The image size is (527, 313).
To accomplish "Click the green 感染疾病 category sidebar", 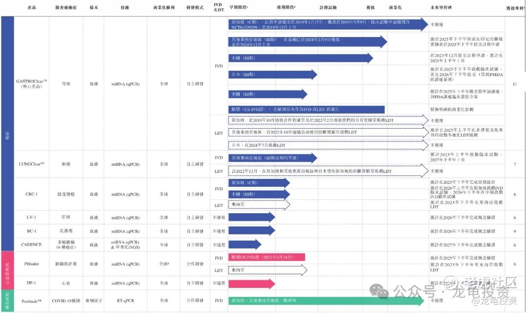I will (x=7, y=301).
